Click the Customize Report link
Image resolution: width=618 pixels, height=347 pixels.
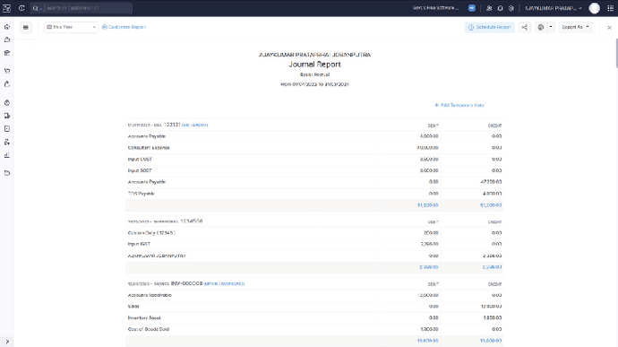pos(124,27)
